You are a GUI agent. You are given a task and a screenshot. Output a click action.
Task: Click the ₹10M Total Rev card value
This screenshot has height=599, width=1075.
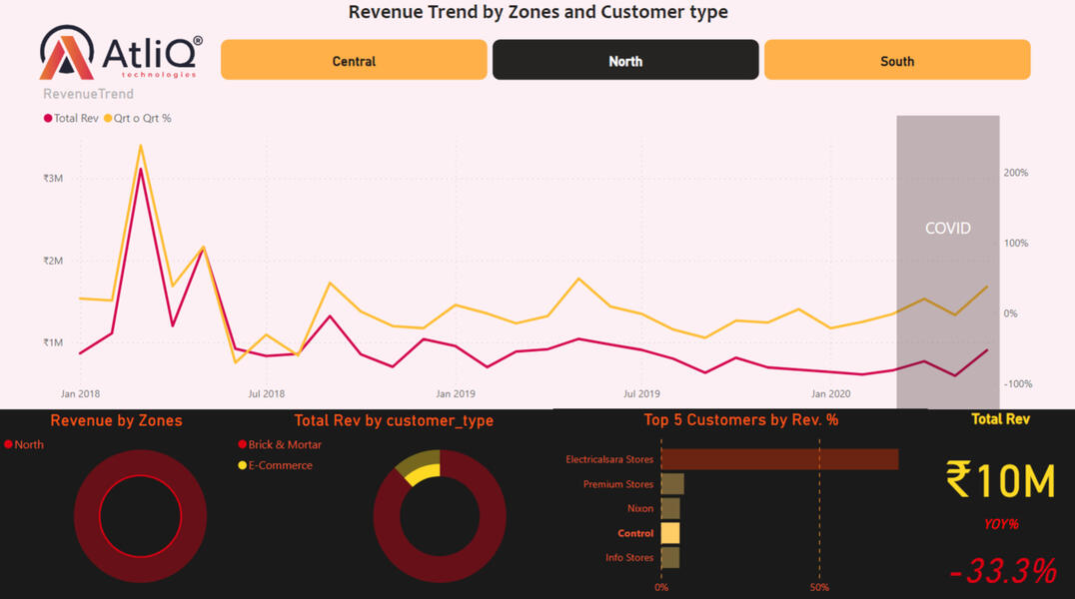pyautogui.click(x=1000, y=481)
